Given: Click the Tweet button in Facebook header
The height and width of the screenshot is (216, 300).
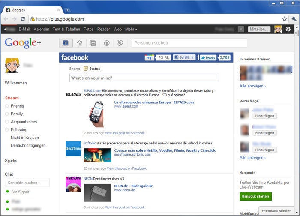Looking at the screenshot, I should click(208, 57).
